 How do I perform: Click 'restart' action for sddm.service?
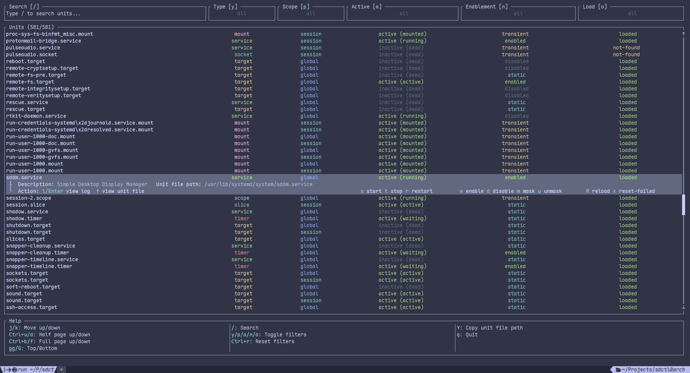pos(419,191)
